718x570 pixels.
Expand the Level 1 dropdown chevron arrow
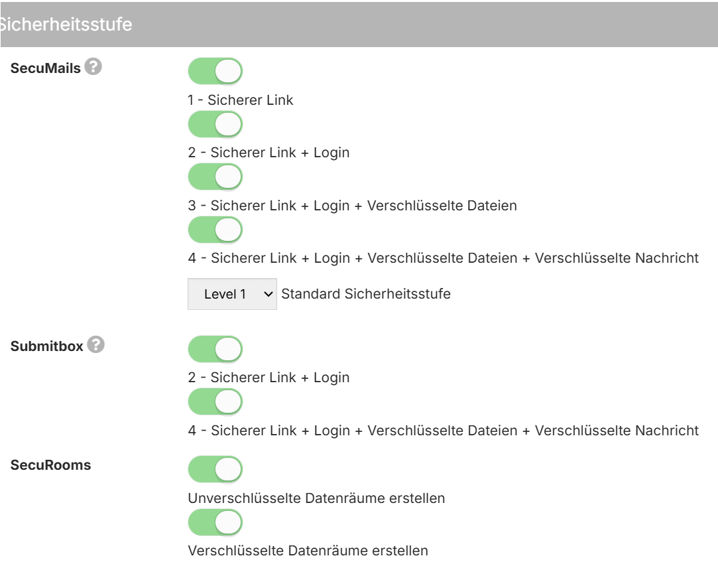[269, 294]
